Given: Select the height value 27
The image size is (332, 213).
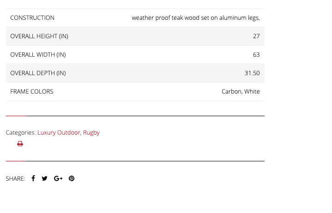Looking at the screenshot, I should coord(256,36).
